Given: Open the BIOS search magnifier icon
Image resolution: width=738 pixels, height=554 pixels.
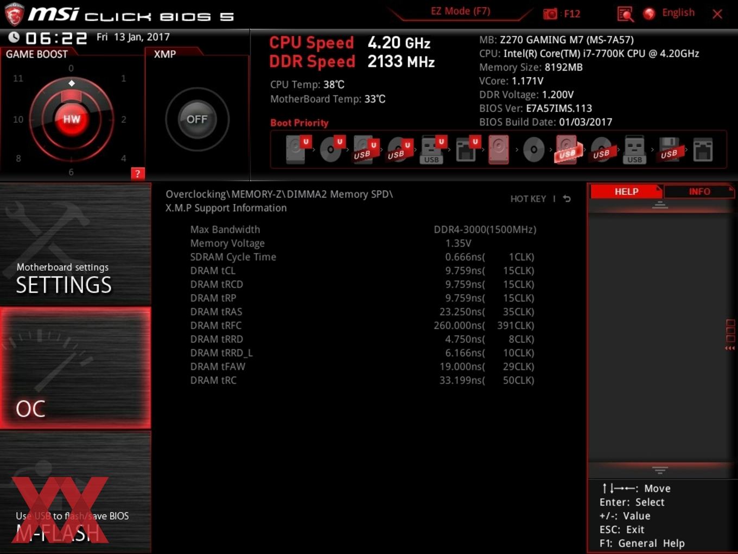Looking at the screenshot, I should coord(625,14).
